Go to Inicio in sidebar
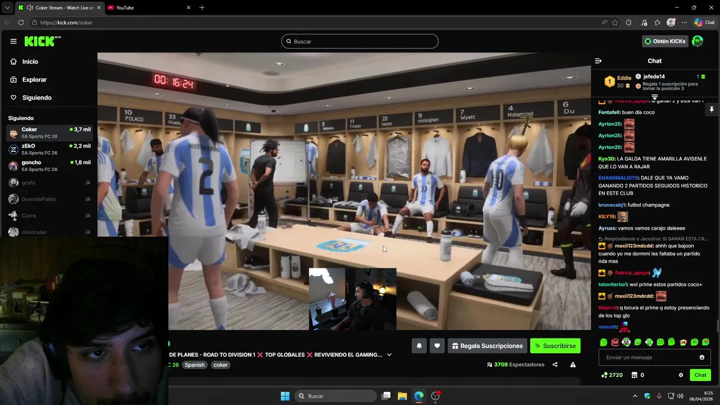720x405 pixels. coord(30,61)
